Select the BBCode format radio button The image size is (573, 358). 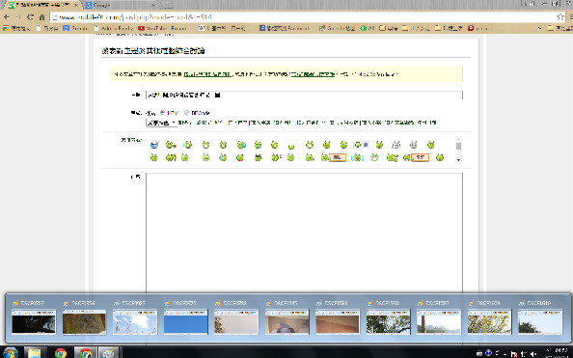(186, 113)
